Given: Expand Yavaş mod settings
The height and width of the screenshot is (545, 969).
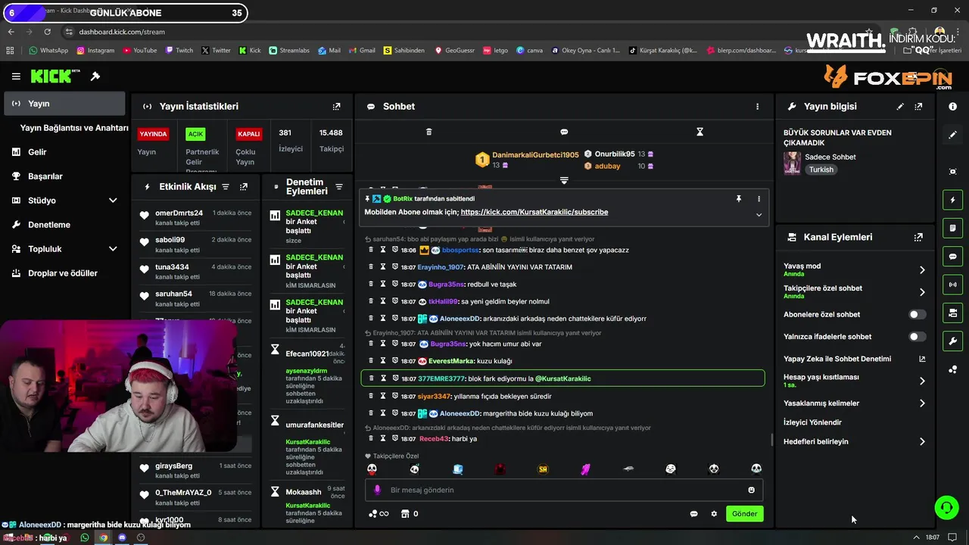Looking at the screenshot, I should pos(922,269).
